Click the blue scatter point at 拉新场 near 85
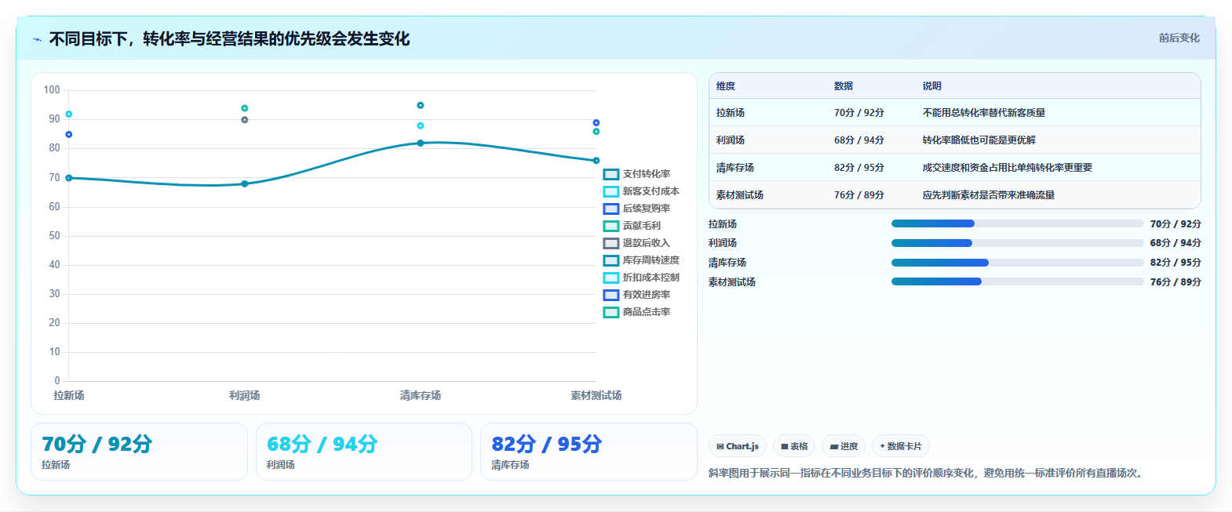The image size is (1232, 512). coord(69,135)
